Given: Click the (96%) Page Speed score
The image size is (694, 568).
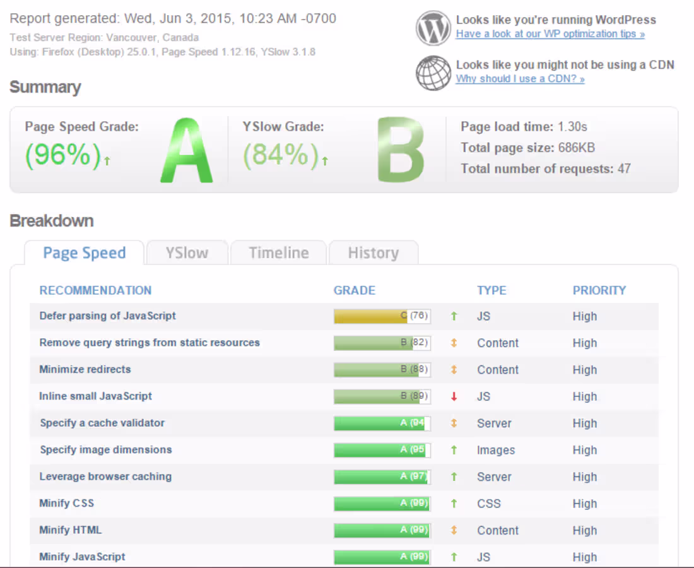Looking at the screenshot, I should click(x=63, y=155).
